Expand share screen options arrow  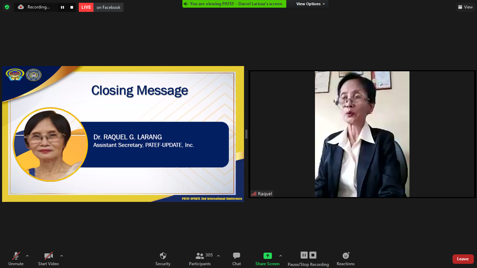[x=281, y=256]
